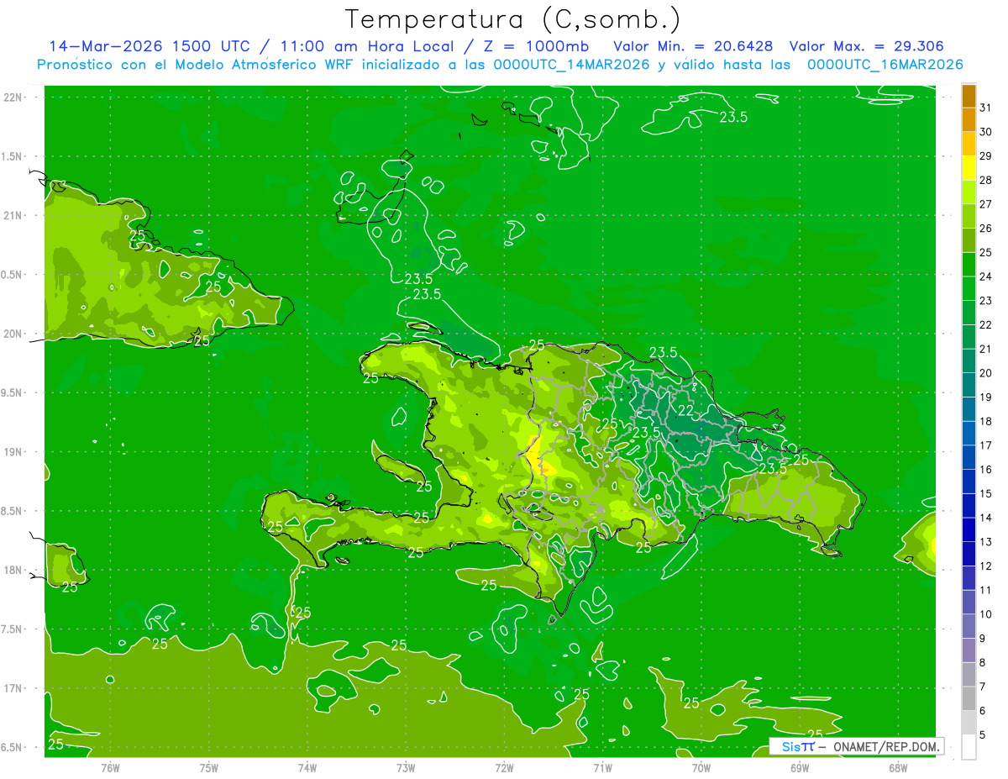The width and height of the screenshot is (1008, 779).
Task: Click the "0000UTC_16MAR2026" valid-until time
Action: coord(885,65)
